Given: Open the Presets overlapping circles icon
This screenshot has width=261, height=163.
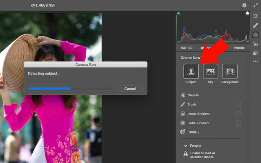Looking at the screenshot, I should [x=255, y=53].
